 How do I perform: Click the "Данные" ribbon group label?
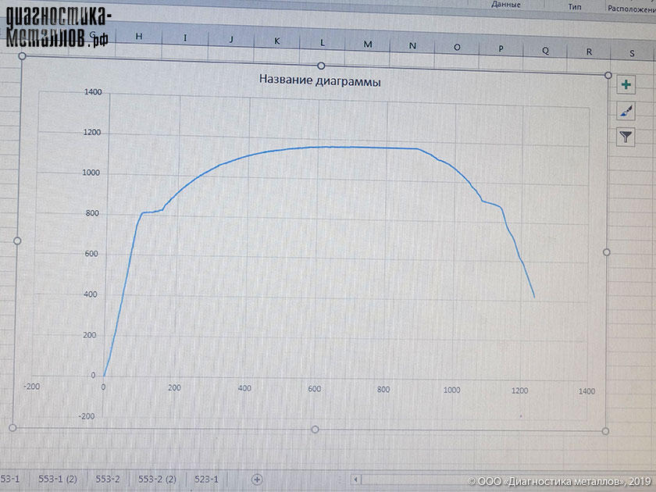(506, 5)
